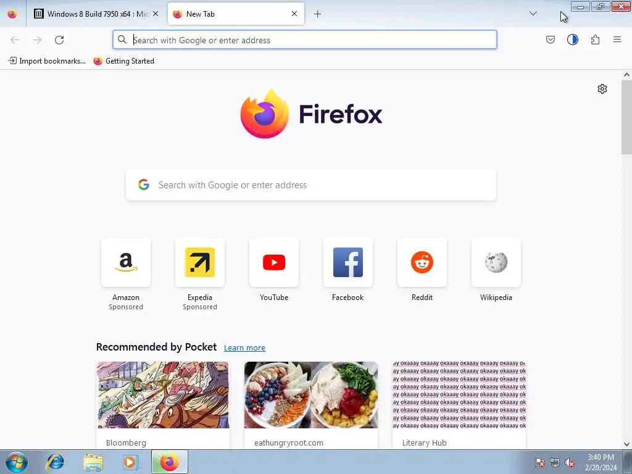
Task: Click the Recommended by Pocket heading
Action: pyautogui.click(x=156, y=347)
